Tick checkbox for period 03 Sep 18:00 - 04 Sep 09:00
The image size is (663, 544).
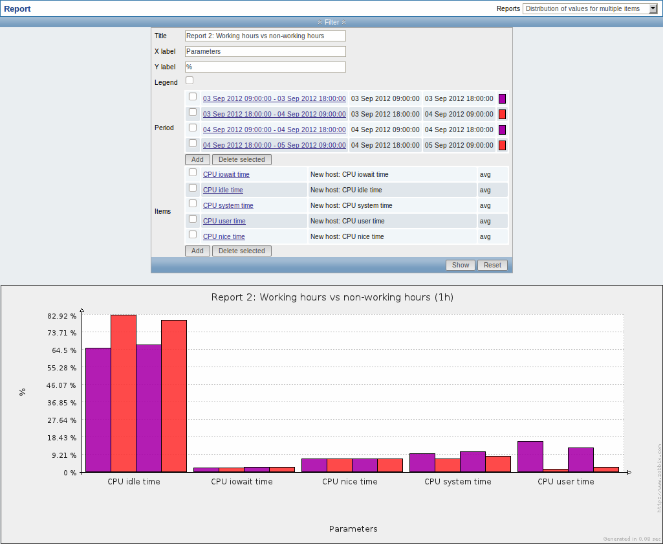coord(193,112)
